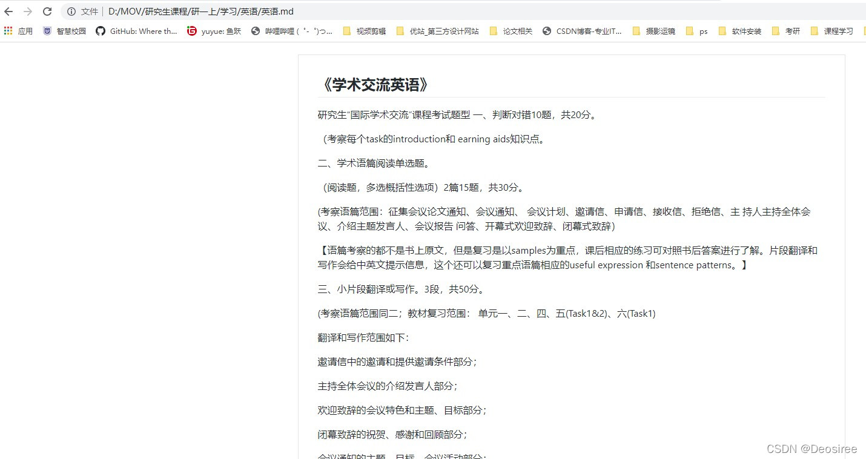Open the 智慧校园 bookmark
This screenshot has height=459, width=866.
tap(65, 31)
